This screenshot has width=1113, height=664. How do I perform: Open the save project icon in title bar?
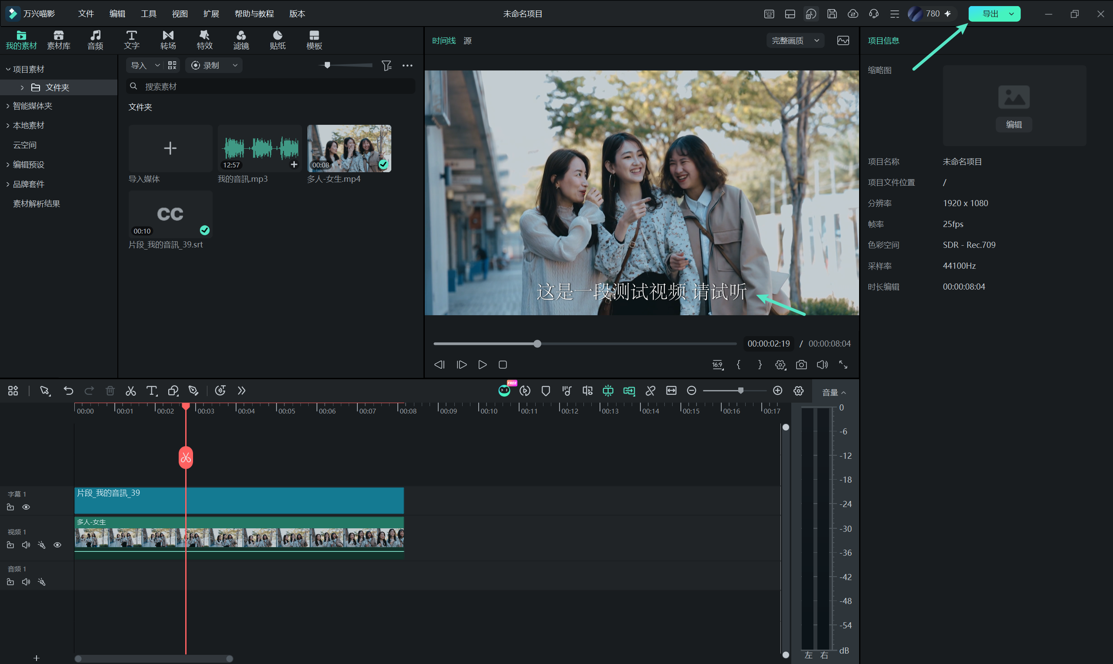[832, 14]
